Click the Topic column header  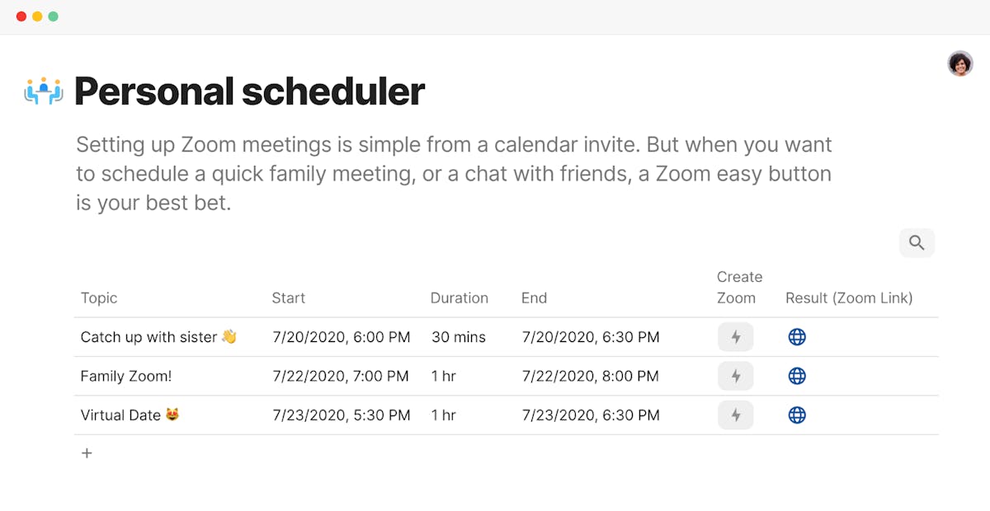point(99,298)
